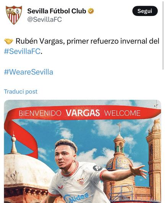Image resolution: width=165 pixels, height=203 pixels.
Task: Click the player's face in the image
Action: click(64, 158)
